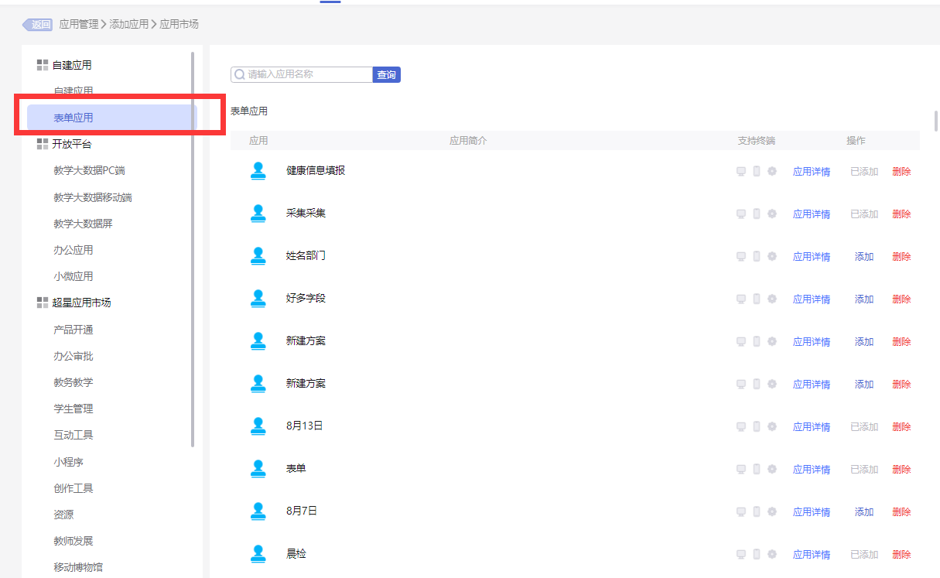
Task: Open 应用详情 for 晨检
Action: click(812, 555)
